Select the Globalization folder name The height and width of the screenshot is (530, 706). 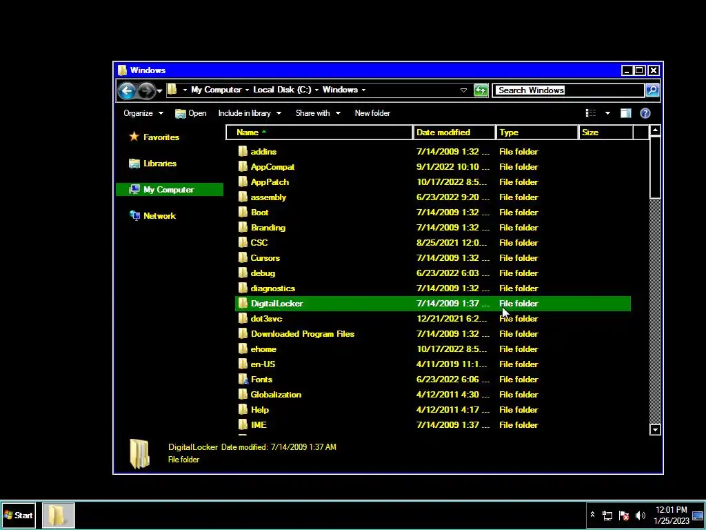pyautogui.click(x=276, y=395)
